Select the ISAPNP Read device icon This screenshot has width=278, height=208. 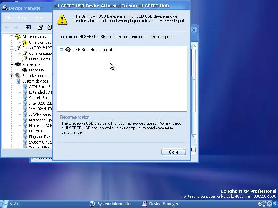coord(25,114)
